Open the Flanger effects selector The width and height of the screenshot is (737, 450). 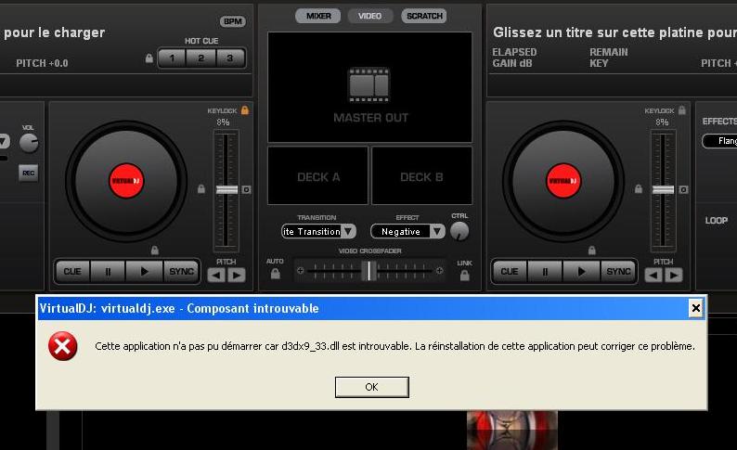point(719,141)
